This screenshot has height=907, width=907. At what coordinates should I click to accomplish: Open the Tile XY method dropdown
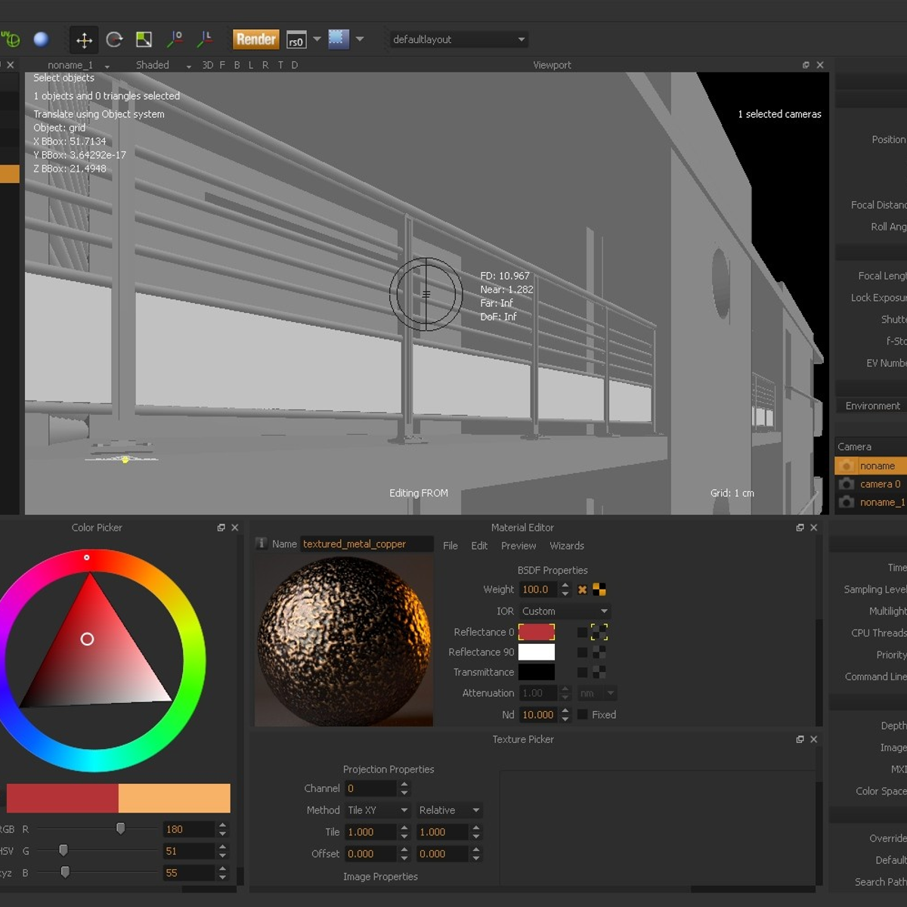click(x=377, y=810)
